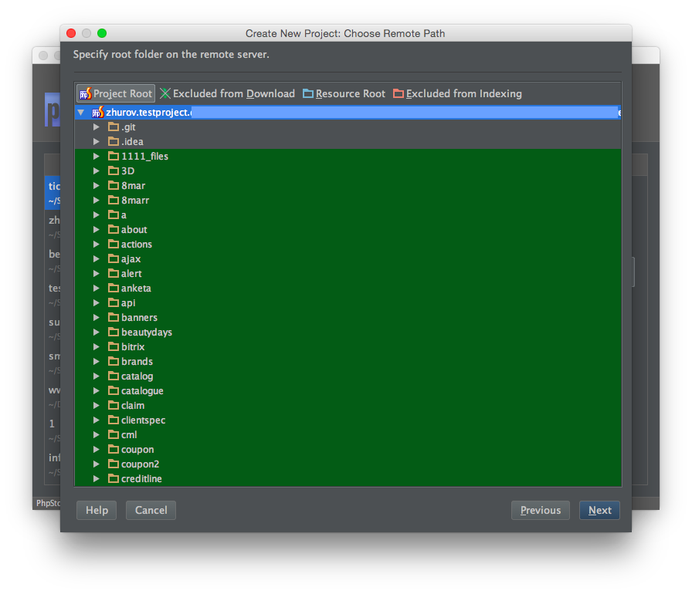Cancel the new project dialog
The height and width of the screenshot is (594, 692).
[151, 510]
